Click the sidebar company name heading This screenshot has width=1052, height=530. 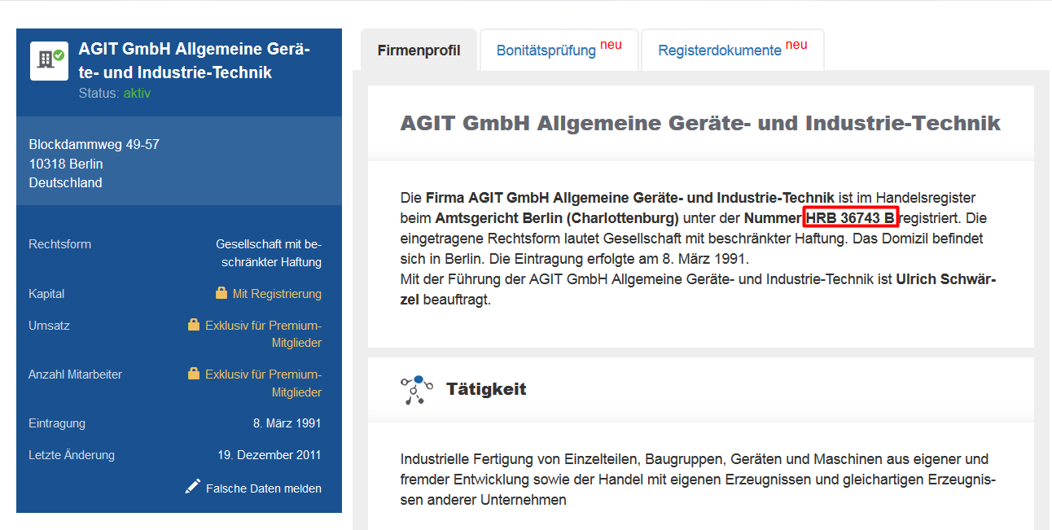point(195,61)
